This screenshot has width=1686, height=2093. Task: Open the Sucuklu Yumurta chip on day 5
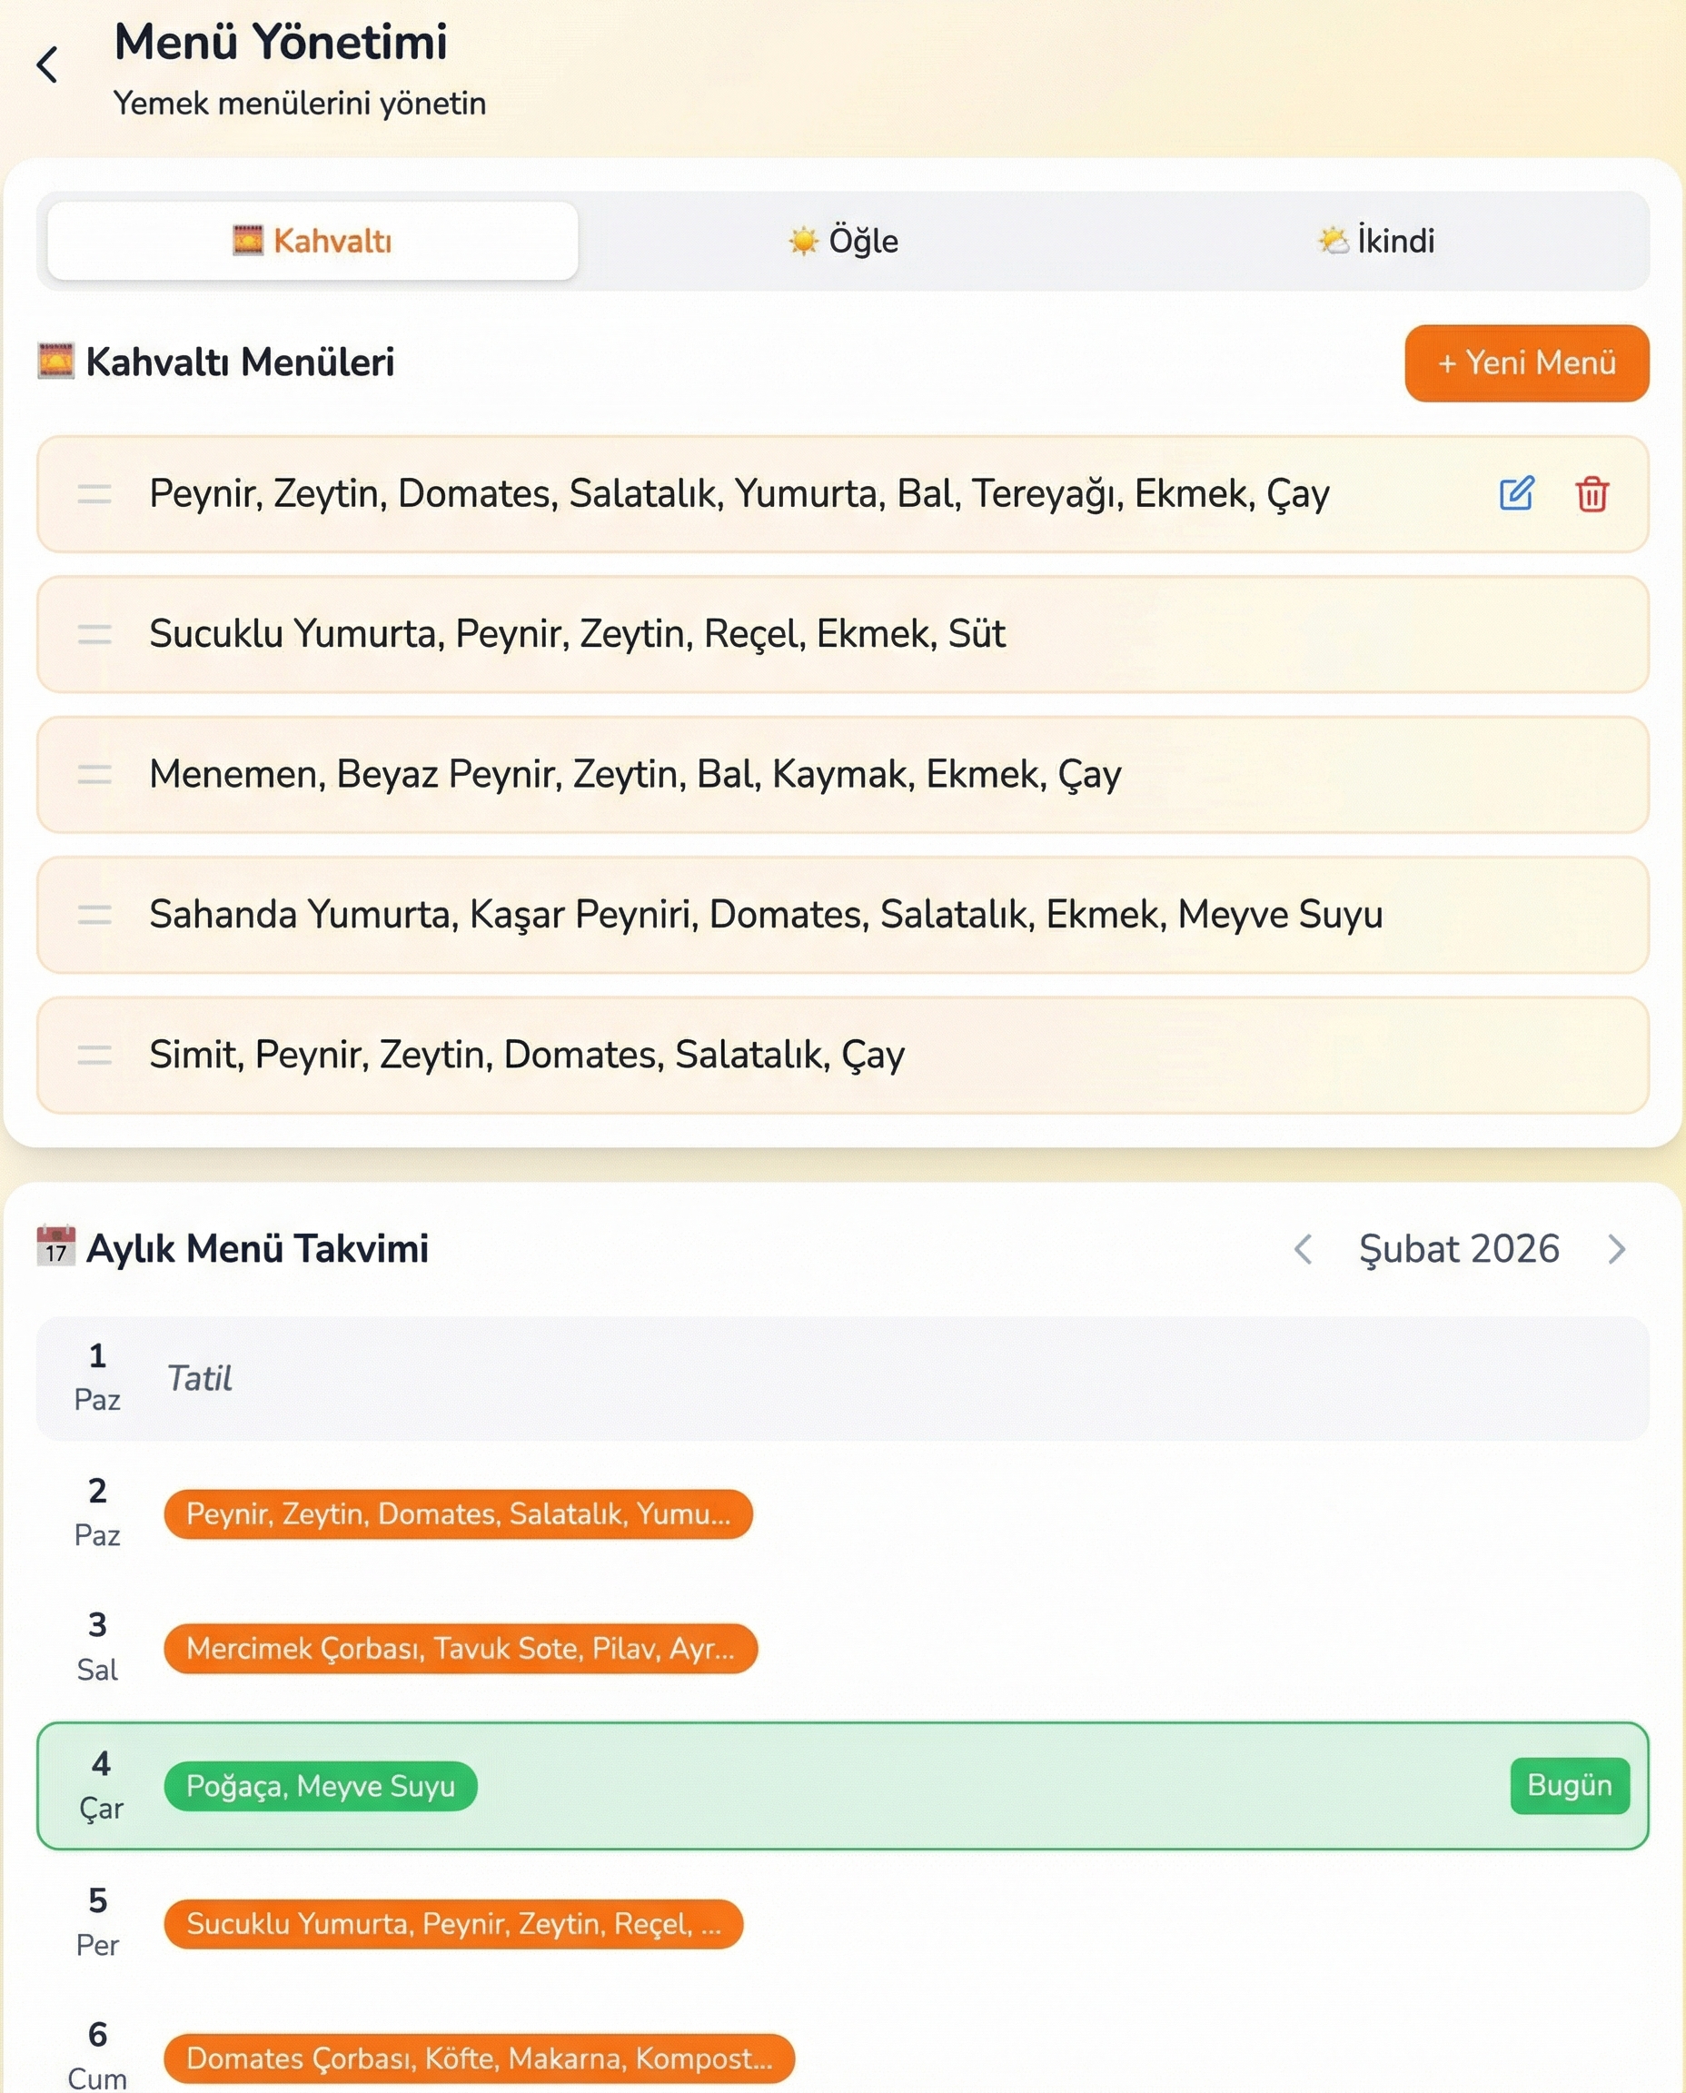(x=453, y=1924)
